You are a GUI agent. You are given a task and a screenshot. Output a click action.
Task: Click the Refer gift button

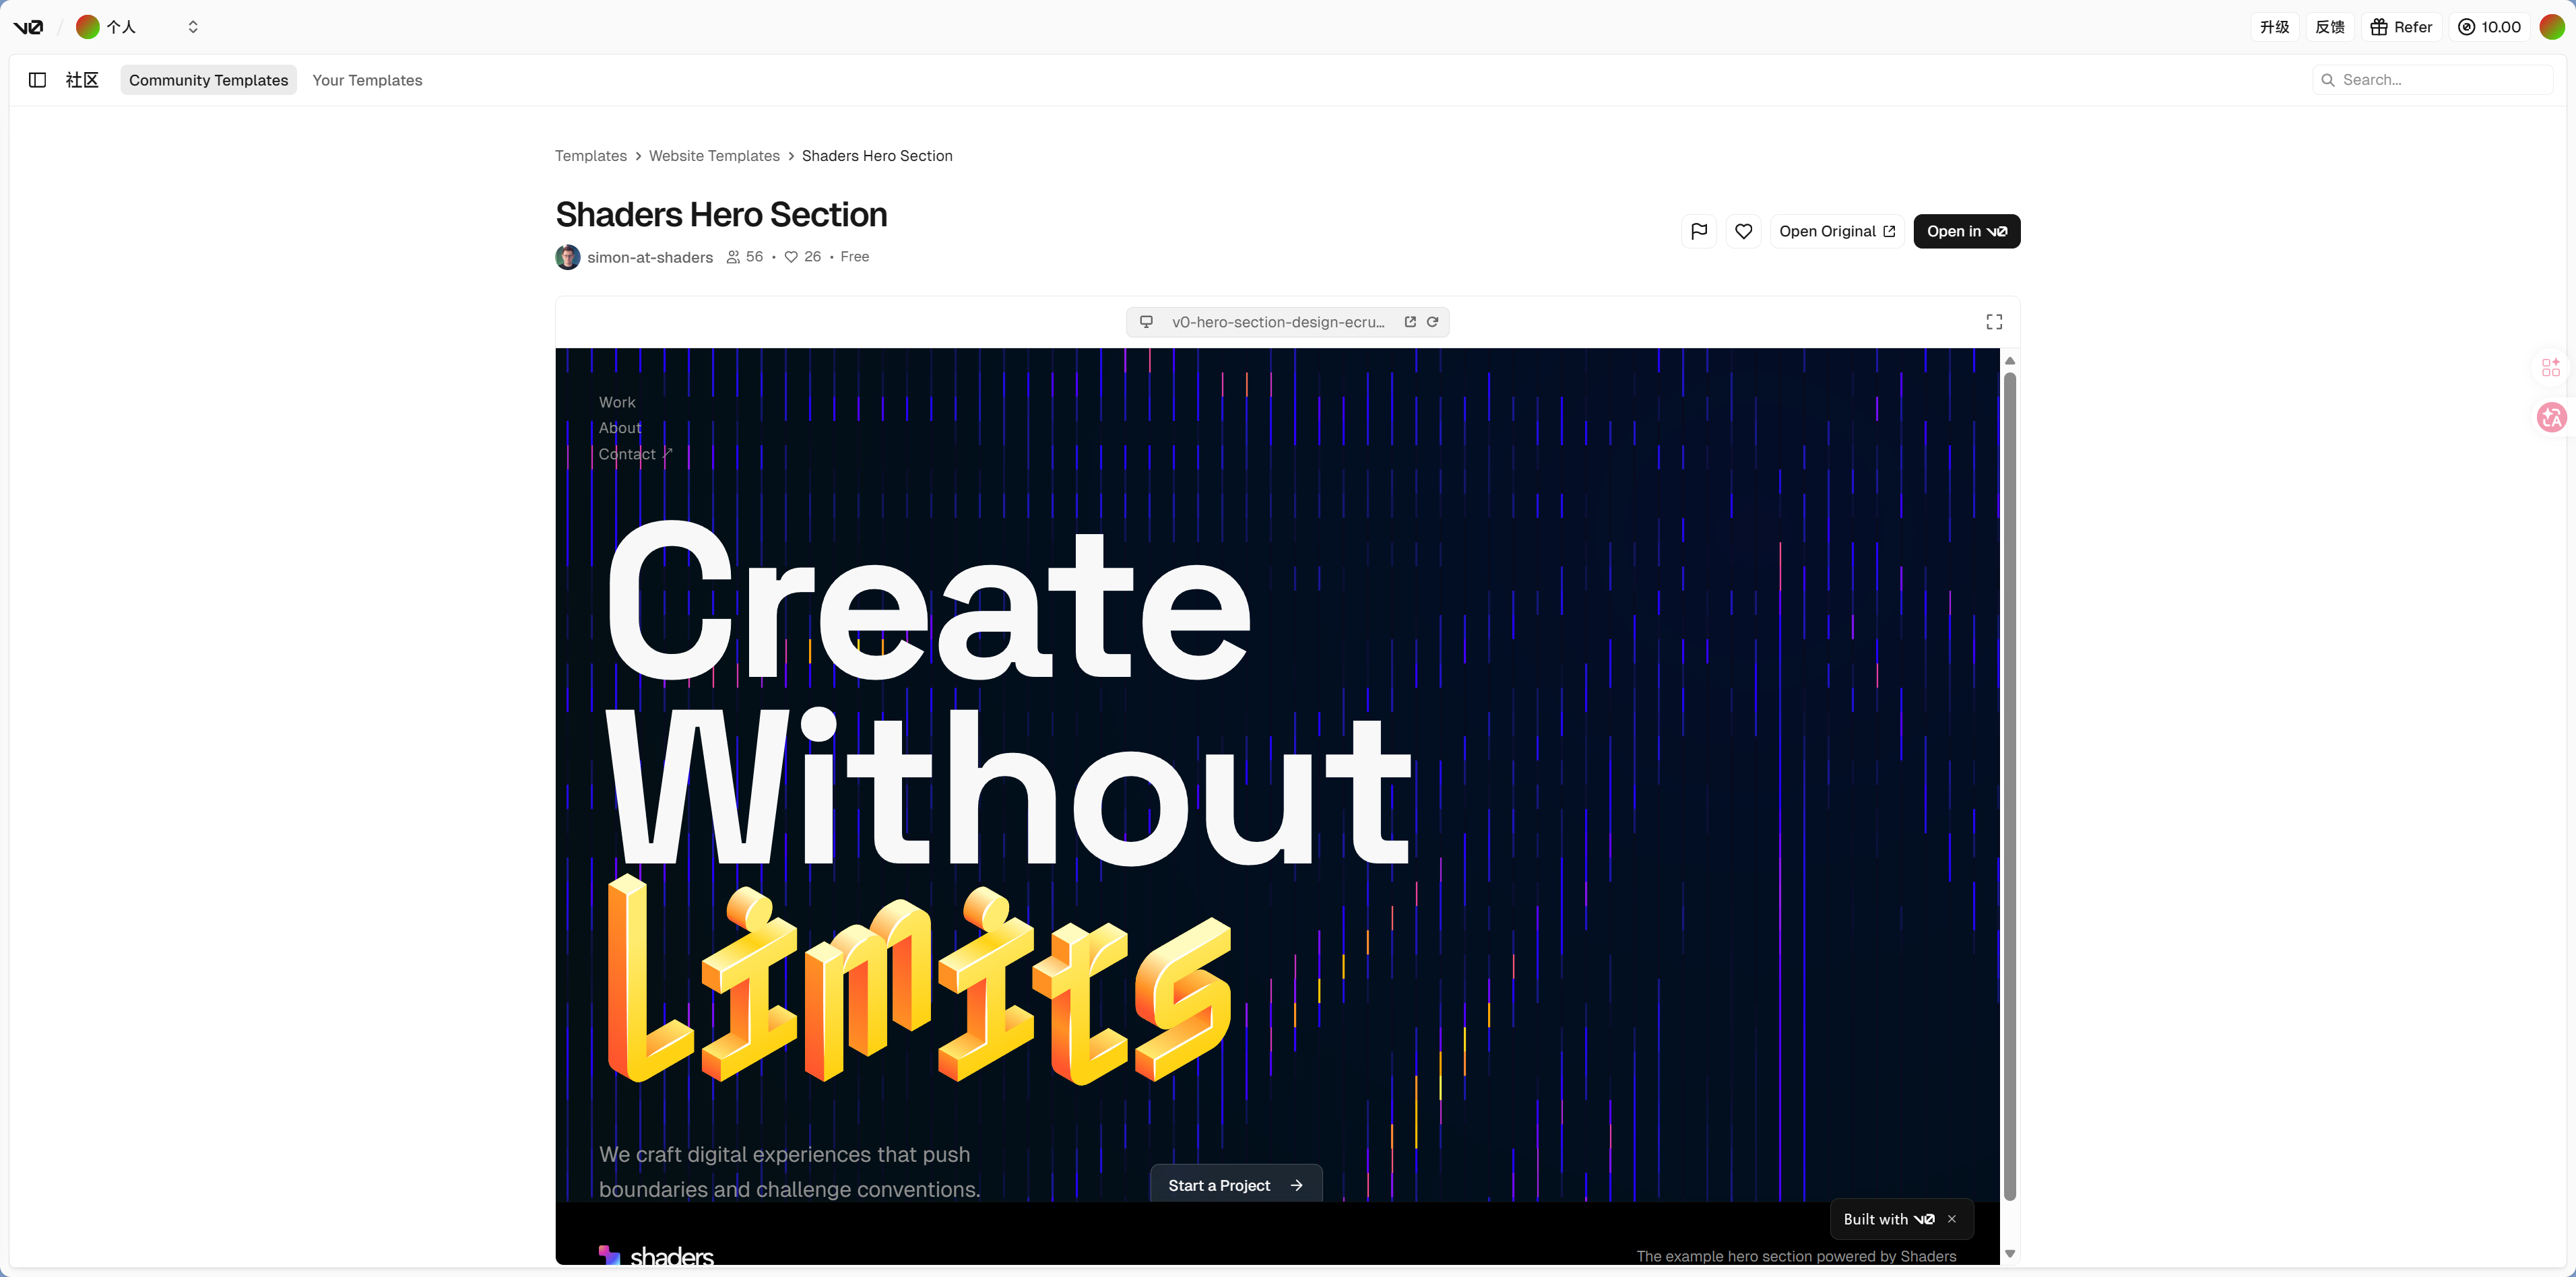coord(2401,27)
